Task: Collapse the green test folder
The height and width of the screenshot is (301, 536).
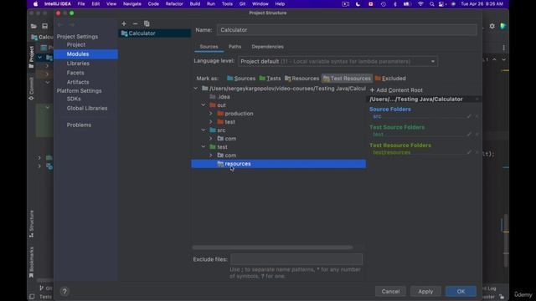Action: click(x=203, y=147)
